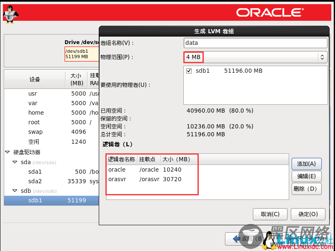Click the sda (/dev/sda) drive label
Screen dimensions: 335x251
[x=38, y=162]
